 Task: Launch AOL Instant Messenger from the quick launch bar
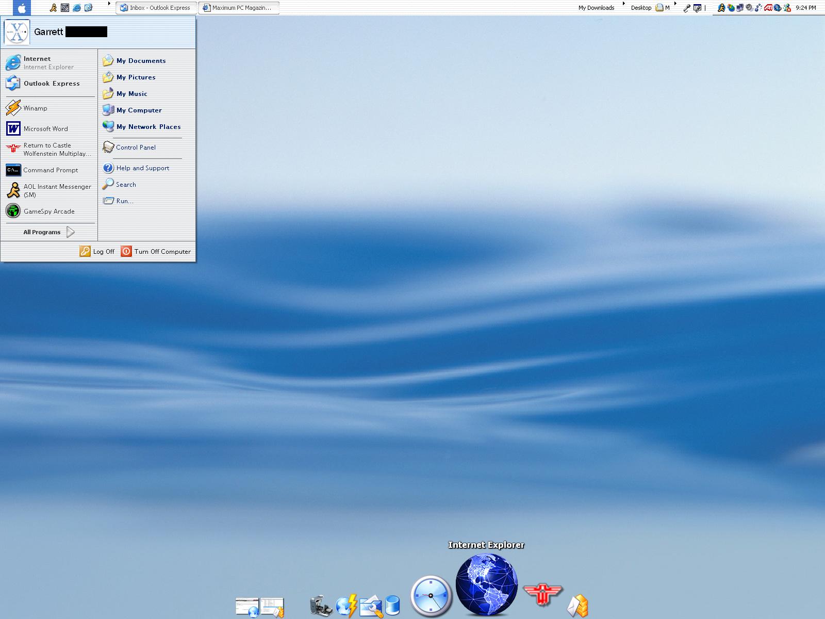(x=53, y=8)
